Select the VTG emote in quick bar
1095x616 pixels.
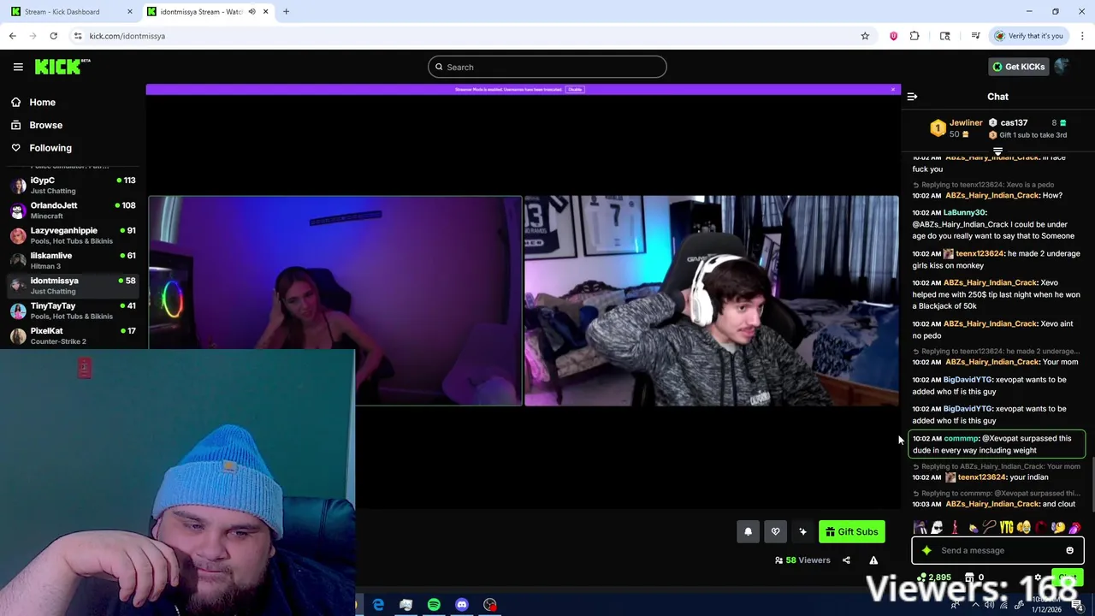[1006, 528]
